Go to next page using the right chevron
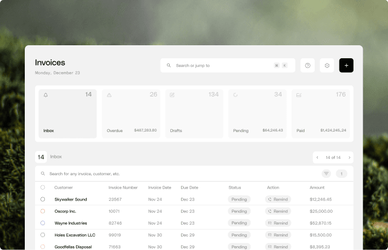This screenshot has width=388, height=250. [x=349, y=157]
